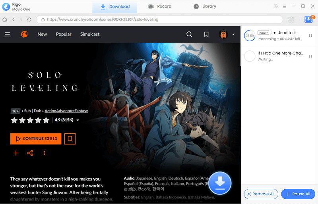Image resolution: width=318 pixels, height=204 pixels.
Task: Expand the account dropdown arrow
Action: point(233,34)
